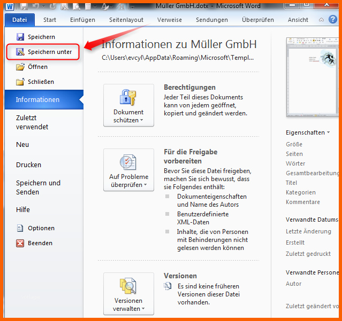Click the document preview thumbnail
This screenshot has width=342, height=321.
pos(313,77)
